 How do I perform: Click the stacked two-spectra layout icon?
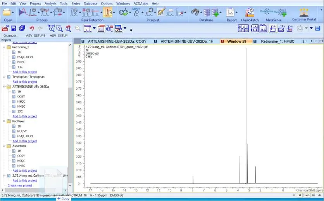pyautogui.click(x=255, y=28)
